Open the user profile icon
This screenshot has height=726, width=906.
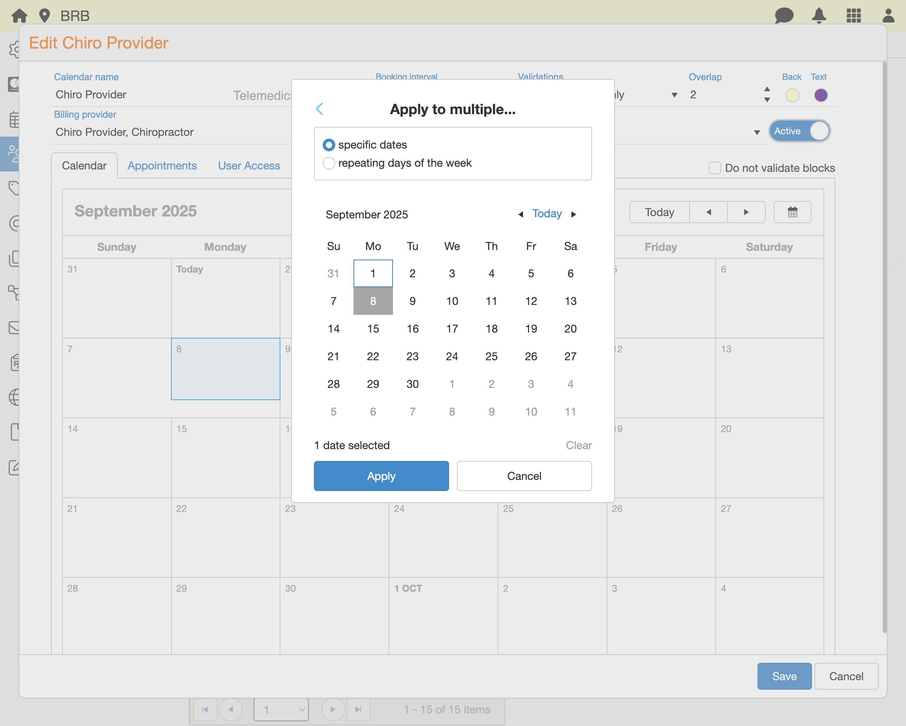click(x=888, y=15)
